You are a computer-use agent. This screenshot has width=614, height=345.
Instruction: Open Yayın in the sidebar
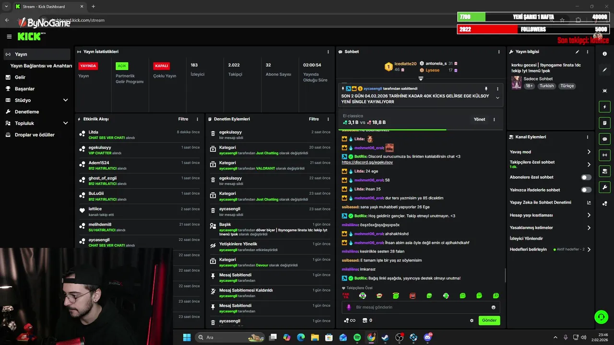click(37, 54)
